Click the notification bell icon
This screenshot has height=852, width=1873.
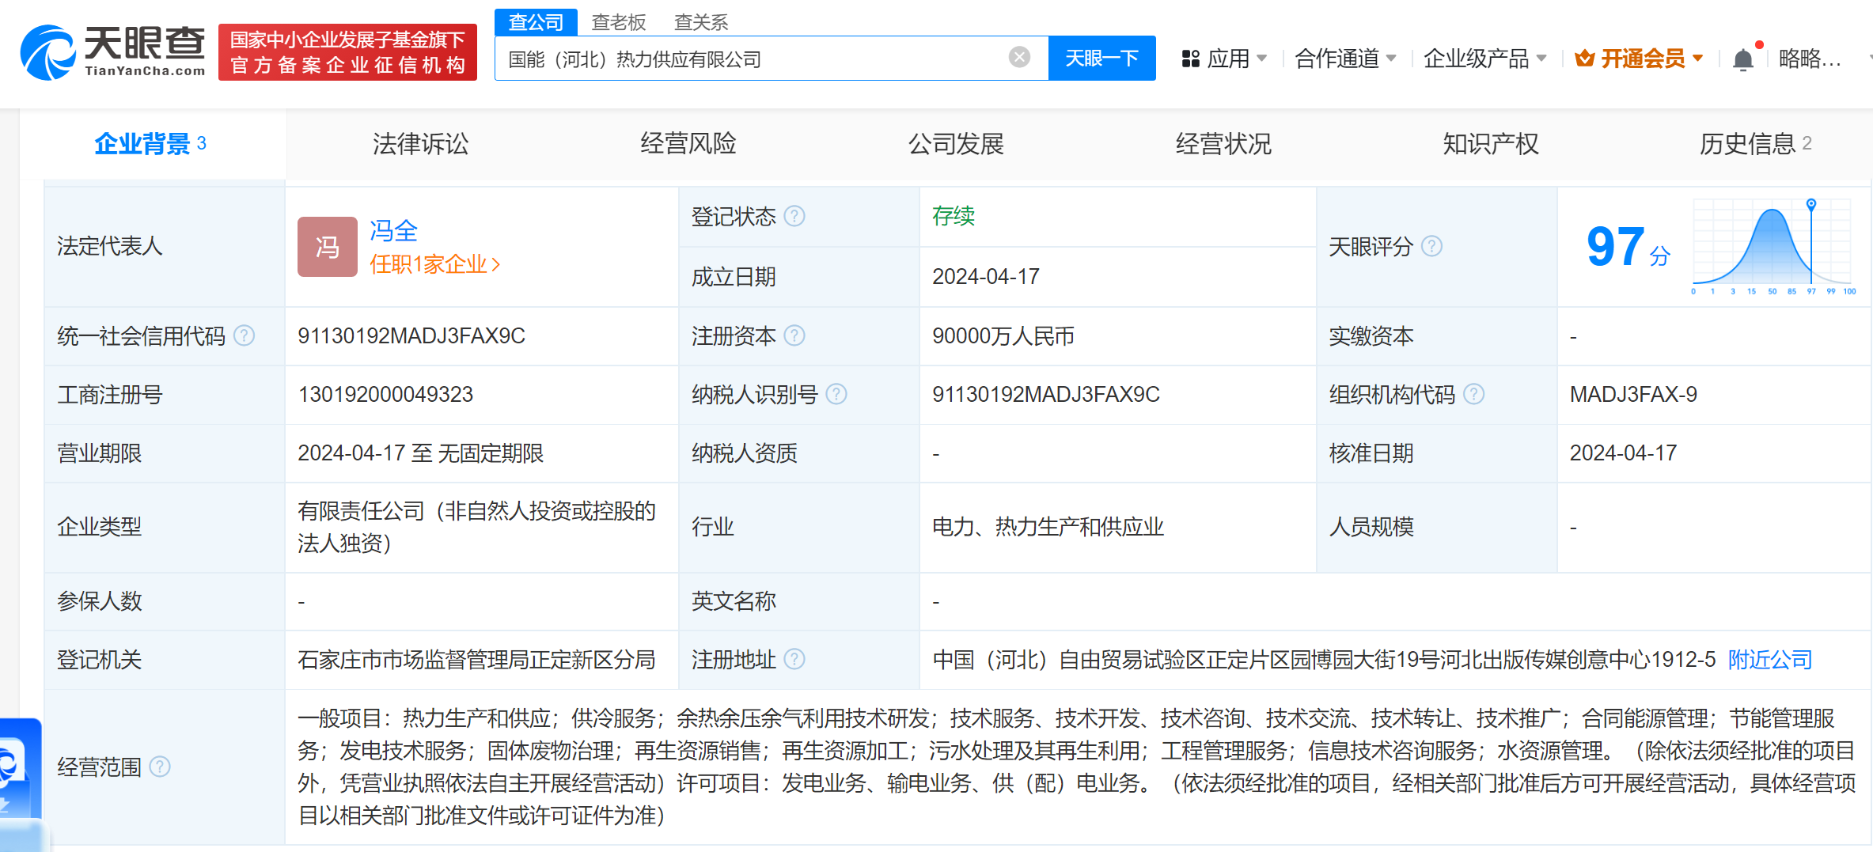(1742, 59)
